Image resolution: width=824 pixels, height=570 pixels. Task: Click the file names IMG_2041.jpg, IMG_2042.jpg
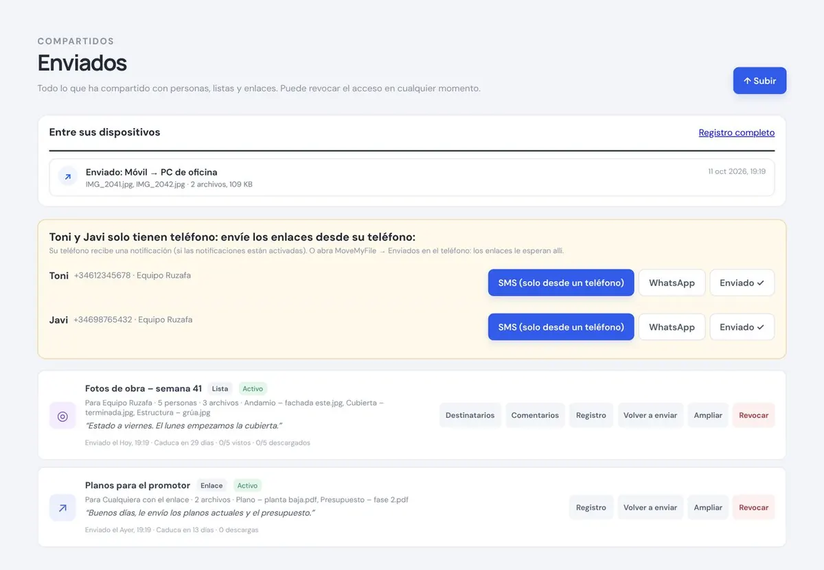pyautogui.click(x=135, y=185)
